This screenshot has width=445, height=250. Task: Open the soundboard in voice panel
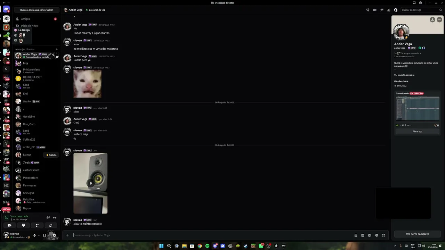pos(51,225)
